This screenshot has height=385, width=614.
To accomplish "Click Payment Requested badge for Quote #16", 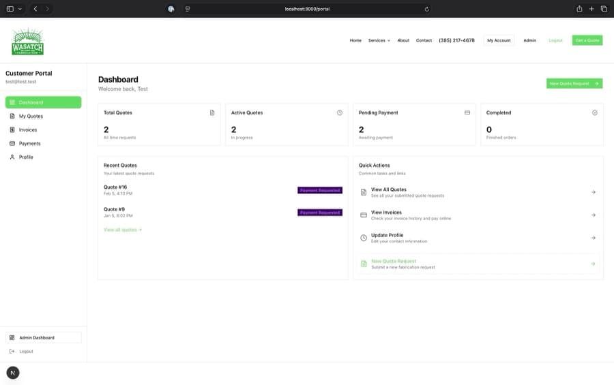I will point(320,190).
